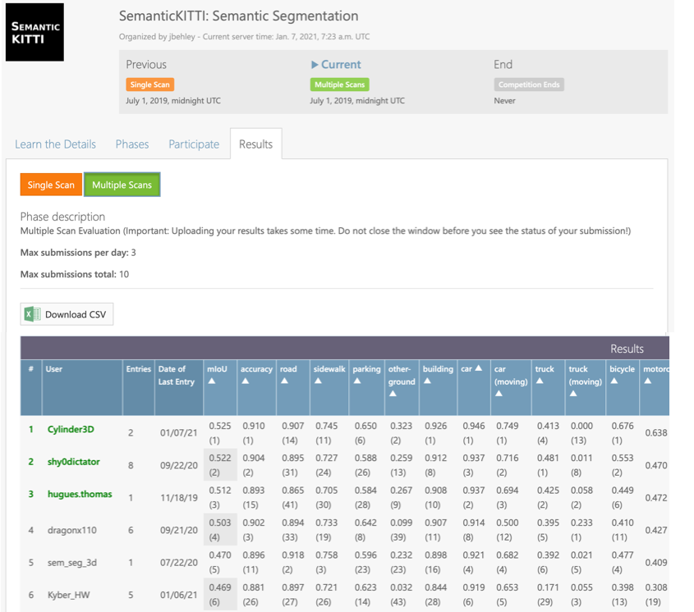Click the Semantic KITTI logo
Image resolution: width=694 pixels, height=612 pixels.
tap(34, 32)
